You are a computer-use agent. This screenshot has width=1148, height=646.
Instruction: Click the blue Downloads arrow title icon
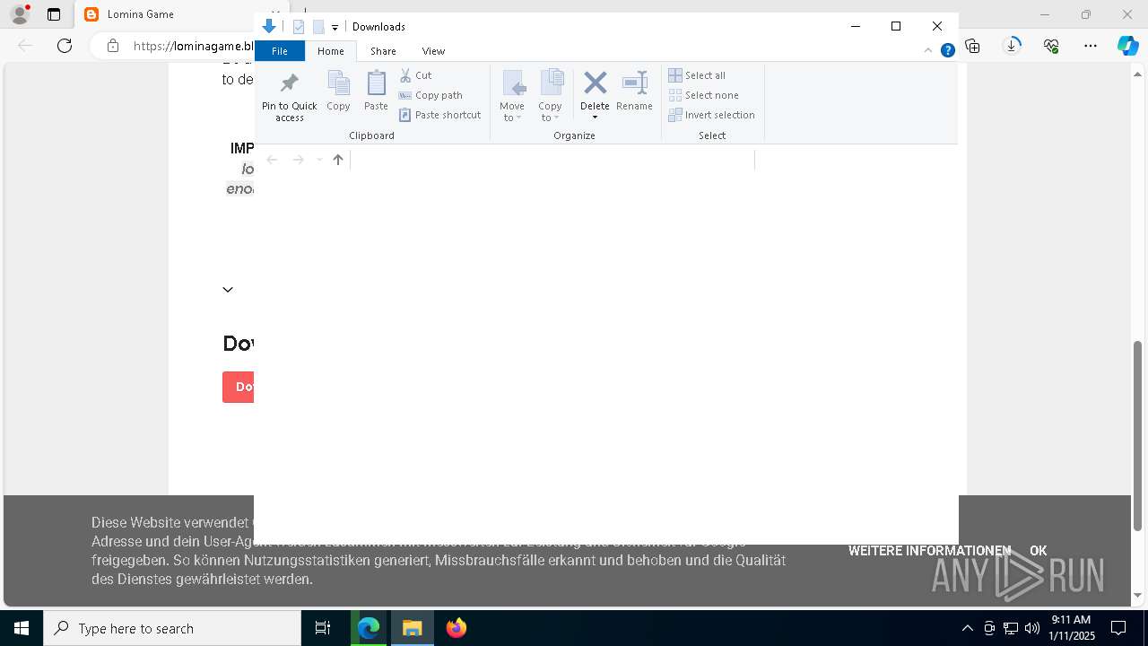[268, 27]
